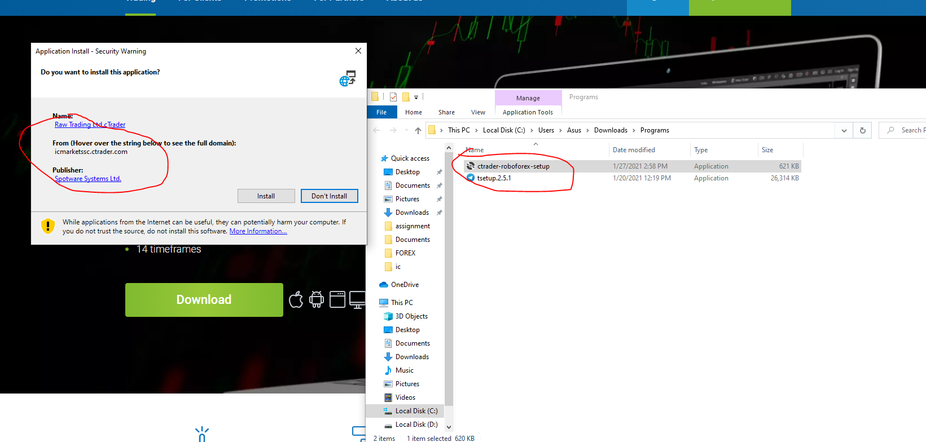Image resolution: width=926 pixels, height=442 pixels.
Task: Go back using the Explorer back arrow
Action: point(376,130)
